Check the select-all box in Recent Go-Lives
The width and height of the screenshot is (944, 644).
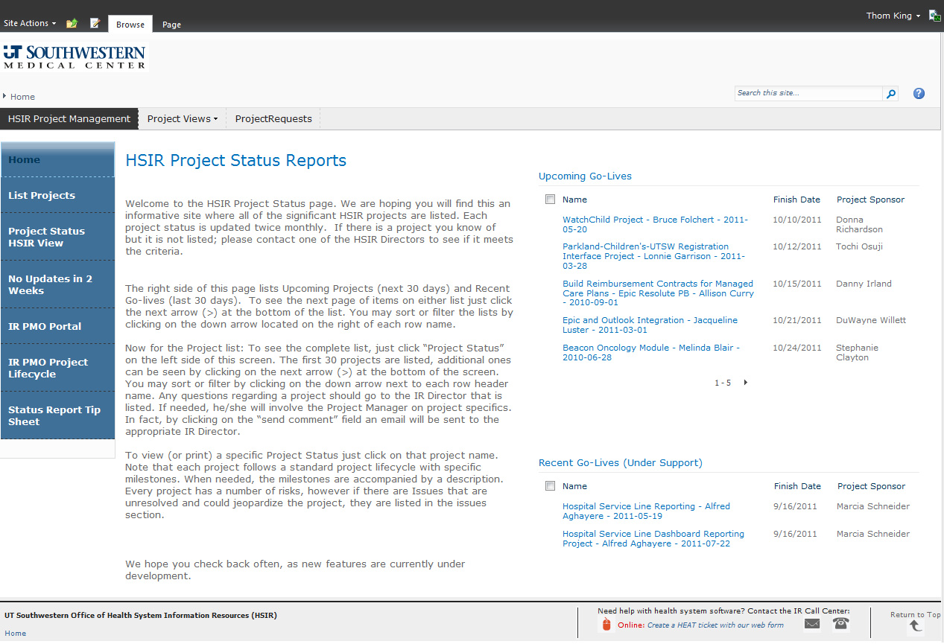pos(550,486)
